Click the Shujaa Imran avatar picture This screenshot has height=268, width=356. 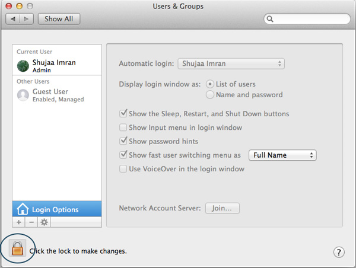pos(23,66)
